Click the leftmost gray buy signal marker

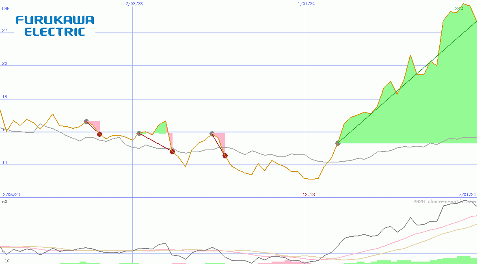coord(86,121)
